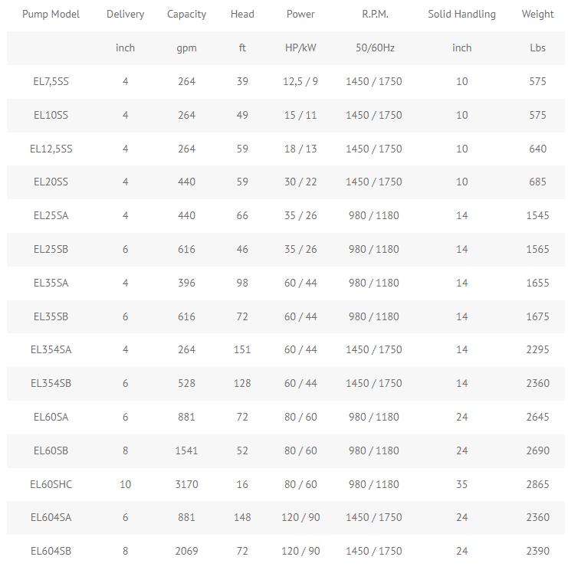
Task: Click the 3170 gpm capacity value
Action: click(186, 484)
